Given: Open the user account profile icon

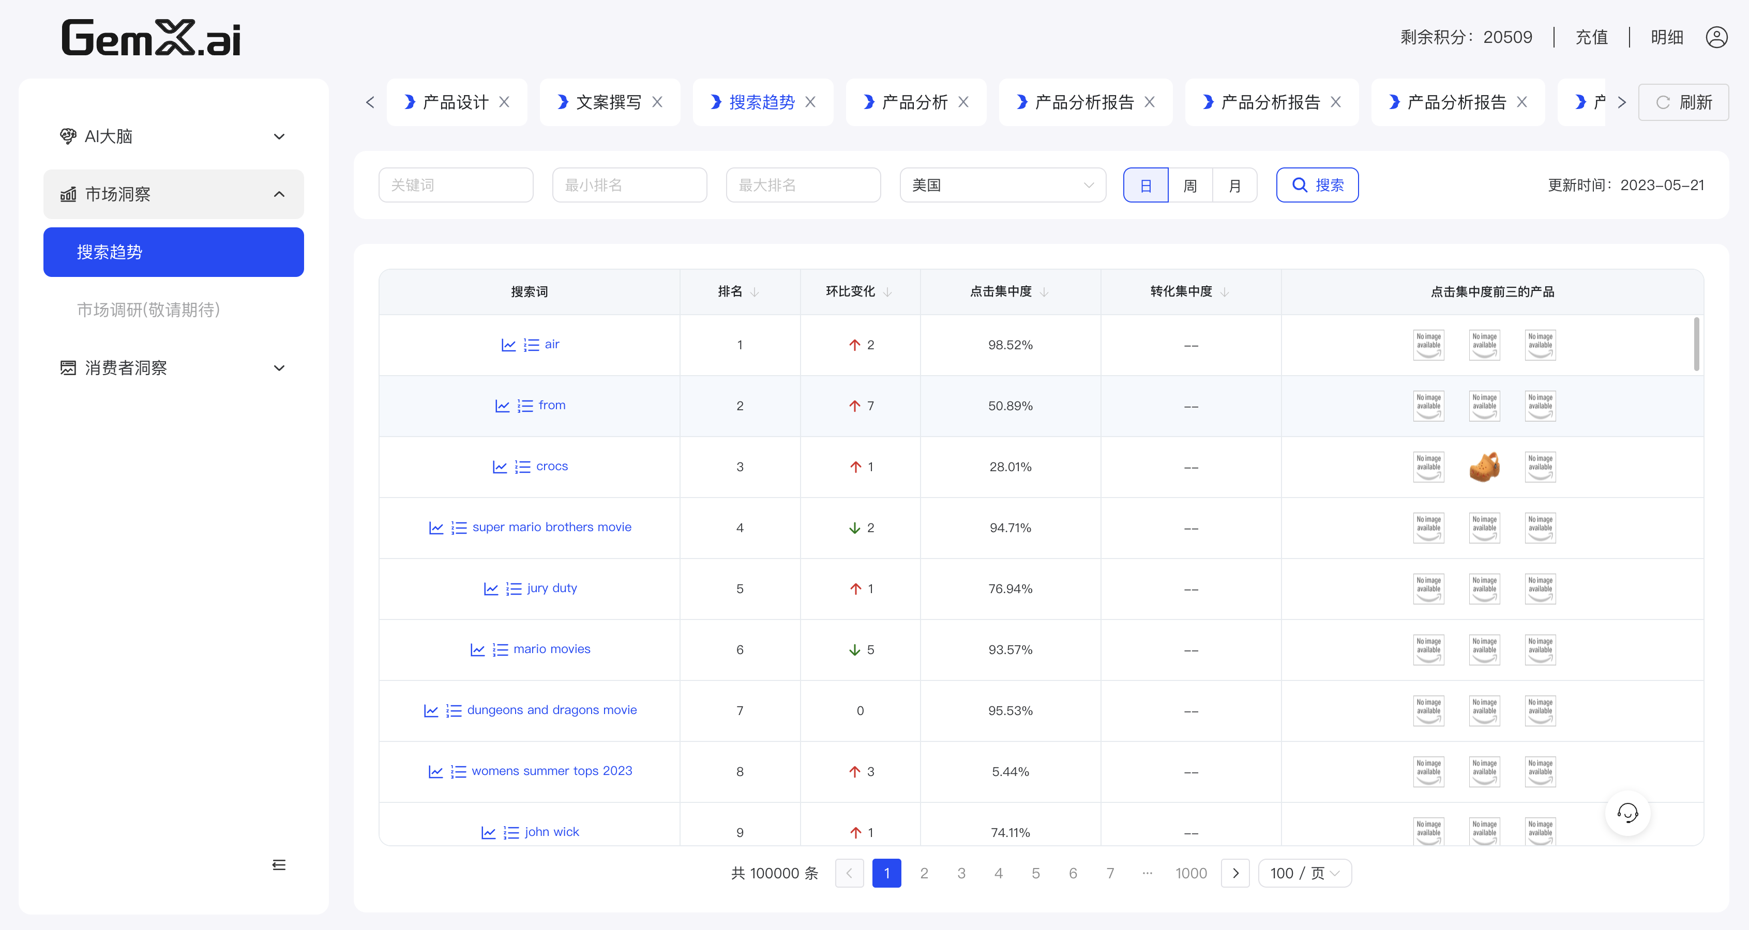Looking at the screenshot, I should coord(1716,37).
